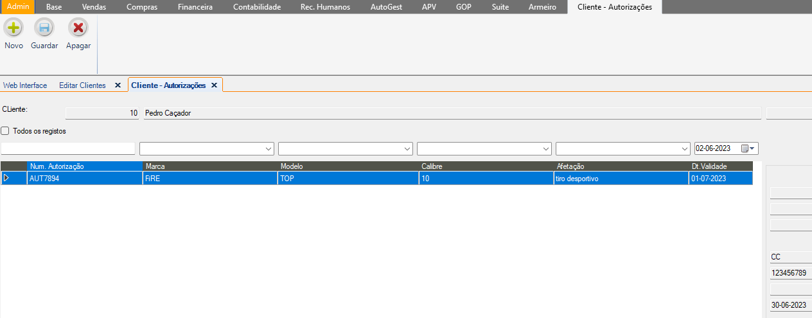Click the green Novo icon
Viewport: 812px width, 318px height.
[13, 28]
